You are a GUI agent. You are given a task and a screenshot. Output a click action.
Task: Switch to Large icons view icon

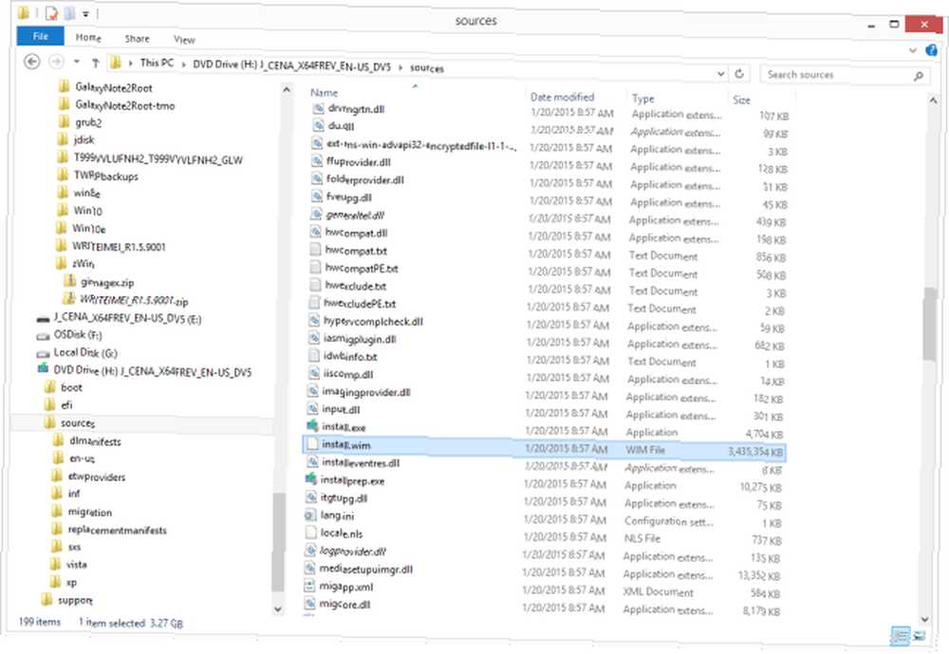(919, 636)
